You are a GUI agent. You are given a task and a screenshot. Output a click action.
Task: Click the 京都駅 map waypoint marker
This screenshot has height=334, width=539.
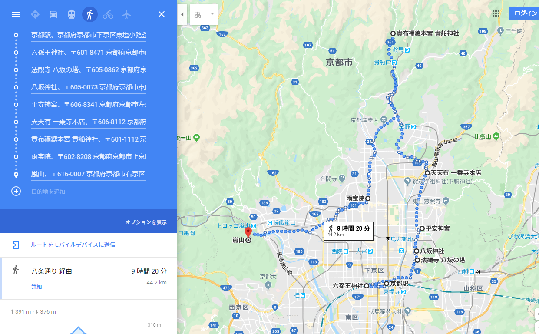[387, 284]
